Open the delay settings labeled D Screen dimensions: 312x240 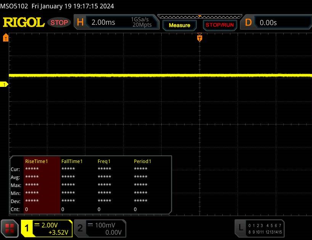[248, 22]
